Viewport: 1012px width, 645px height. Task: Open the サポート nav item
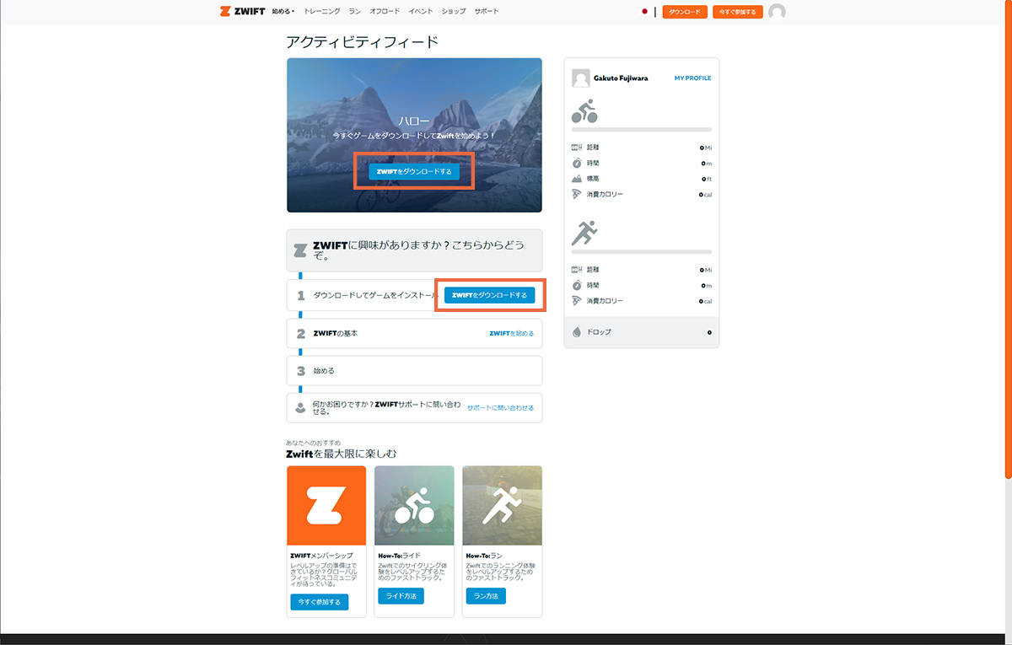(487, 11)
